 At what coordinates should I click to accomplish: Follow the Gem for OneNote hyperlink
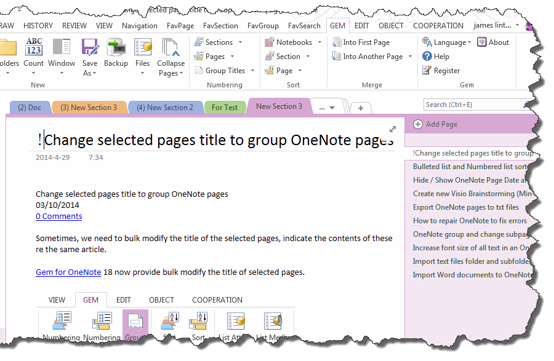[68, 272]
